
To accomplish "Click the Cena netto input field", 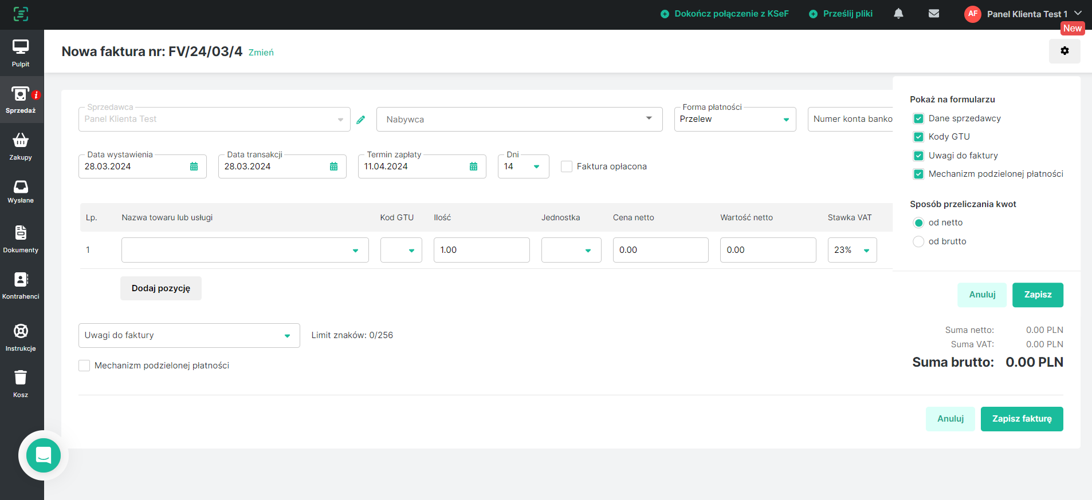I will coord(660,250).
